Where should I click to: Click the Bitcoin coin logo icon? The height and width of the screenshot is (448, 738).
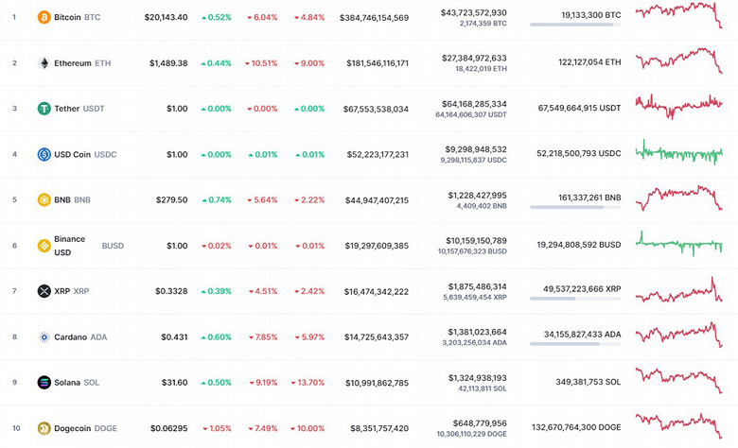pyautogui.click(x=44, y=17)
